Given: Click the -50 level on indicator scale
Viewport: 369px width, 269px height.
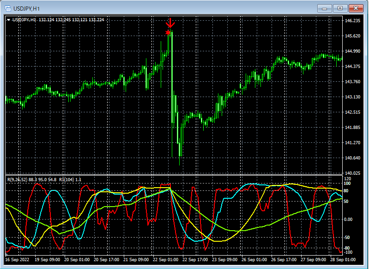Looking at the screenshot, I should [x=347, y=238].
